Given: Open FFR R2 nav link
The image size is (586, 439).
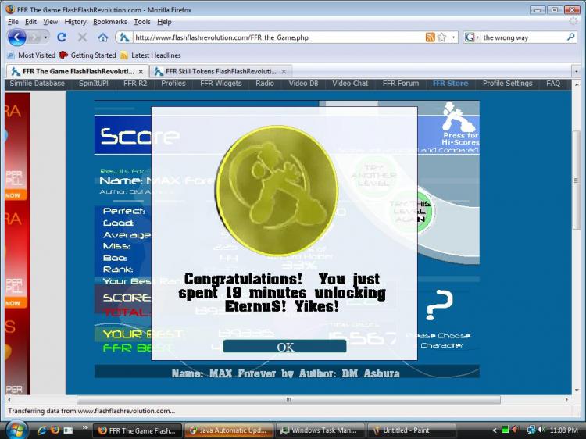Looking at the screenshot, I should click(135, 84).
